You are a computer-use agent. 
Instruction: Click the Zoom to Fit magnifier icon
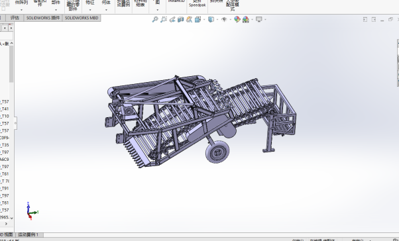point(155,19)
